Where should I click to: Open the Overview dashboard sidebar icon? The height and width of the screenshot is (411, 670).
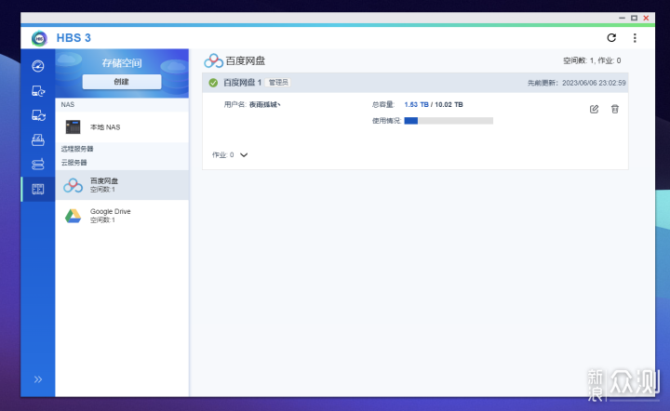(x=38, y=66)
